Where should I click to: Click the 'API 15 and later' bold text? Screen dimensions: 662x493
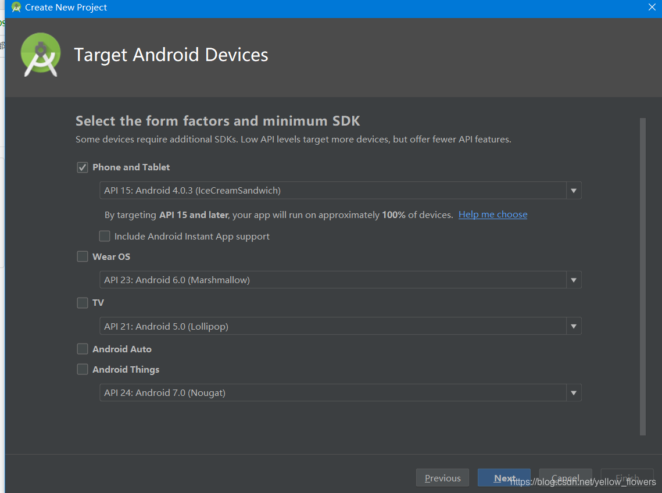(194, 215)
